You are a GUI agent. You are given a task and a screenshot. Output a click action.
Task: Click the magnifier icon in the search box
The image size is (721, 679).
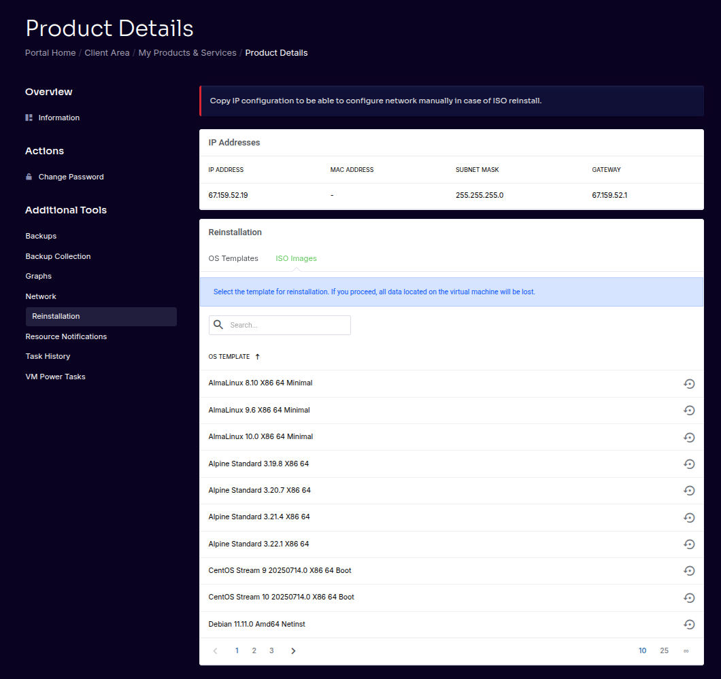(x=218, y=325)
